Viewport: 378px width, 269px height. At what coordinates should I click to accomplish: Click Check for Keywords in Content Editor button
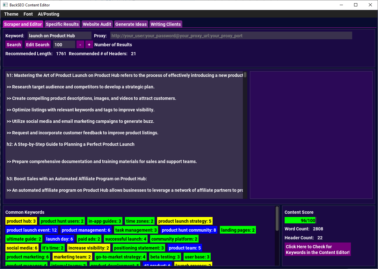[x=317, y=250]
